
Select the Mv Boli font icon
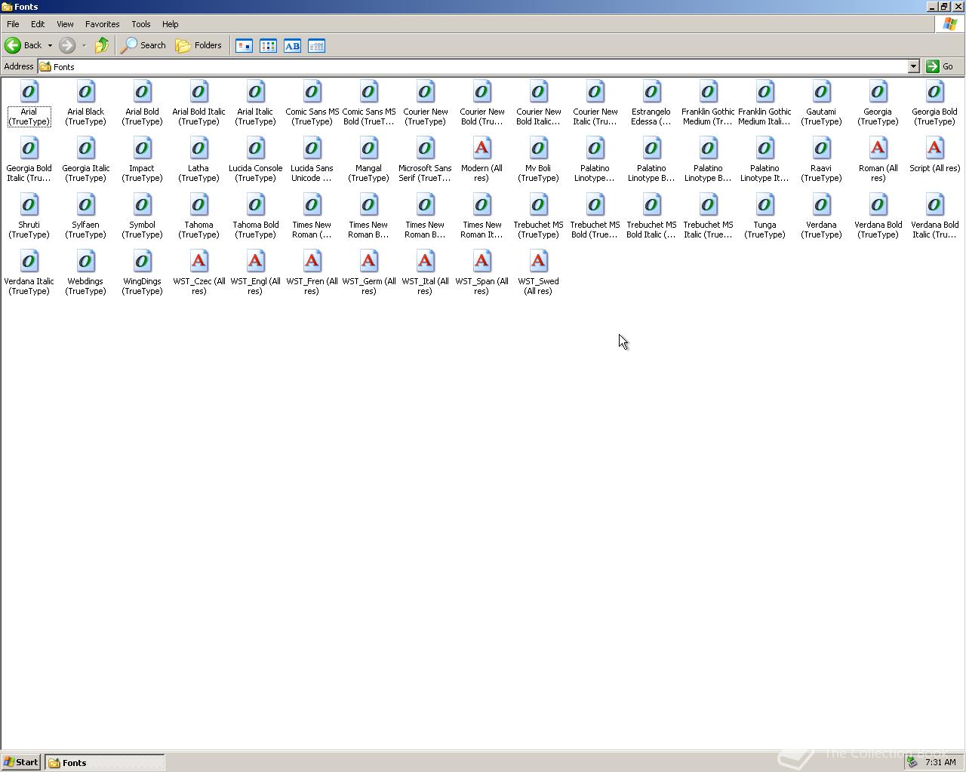click(538, 149)
